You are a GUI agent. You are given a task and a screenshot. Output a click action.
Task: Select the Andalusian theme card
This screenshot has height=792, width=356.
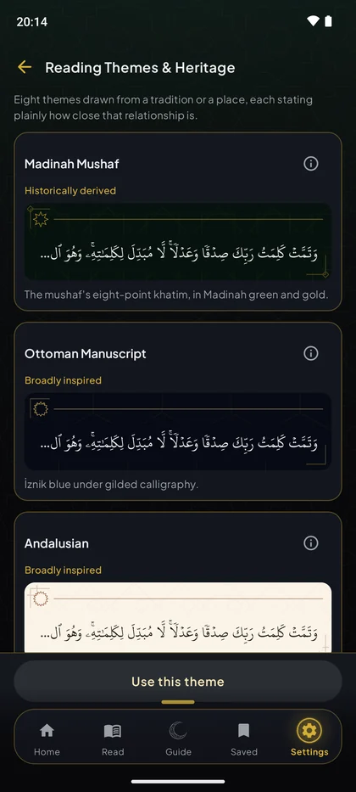pyautogui.click(x=178, y=582)
